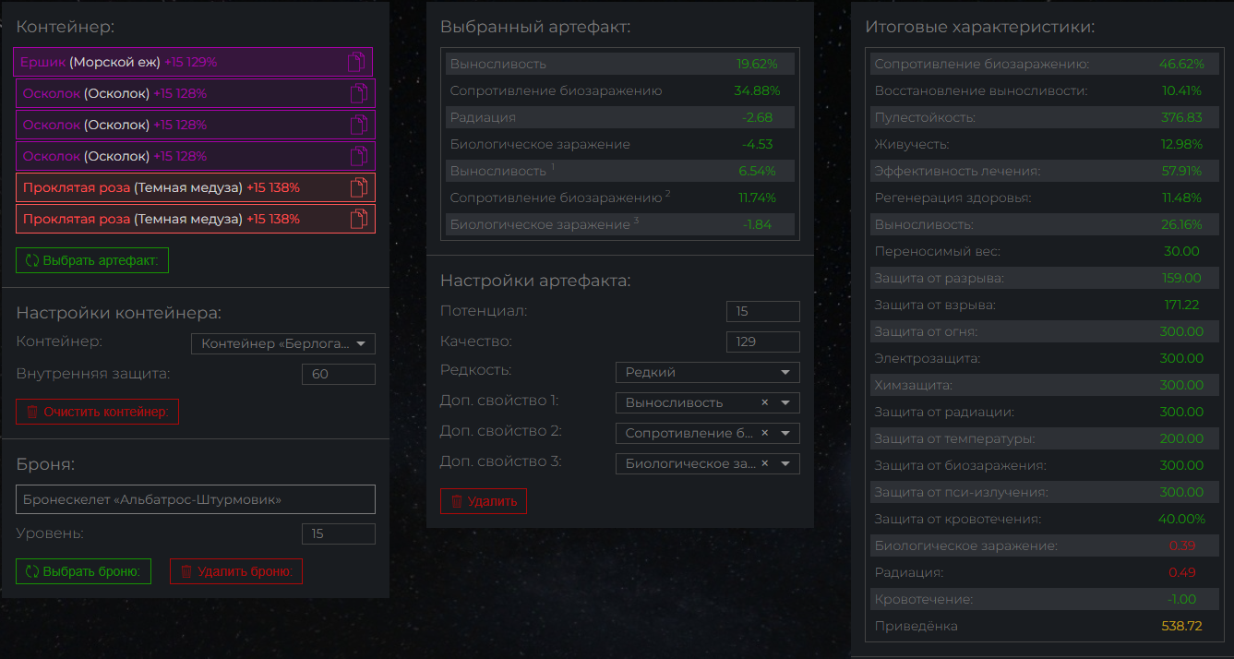Clear Доп. свойство 3 with its x
The image size is (1234, 659).
click(764, 463)
